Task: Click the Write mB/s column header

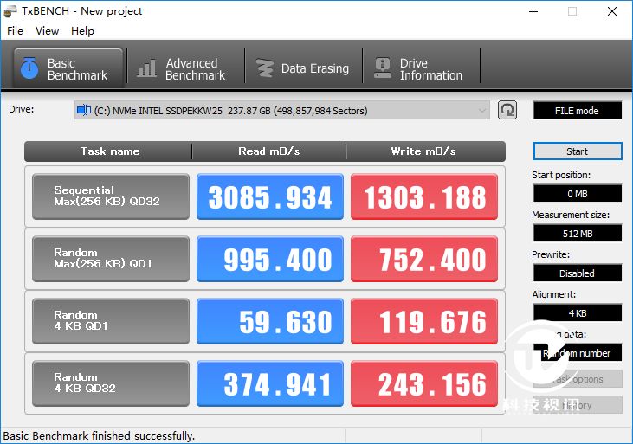Action: tap(425, 151)
